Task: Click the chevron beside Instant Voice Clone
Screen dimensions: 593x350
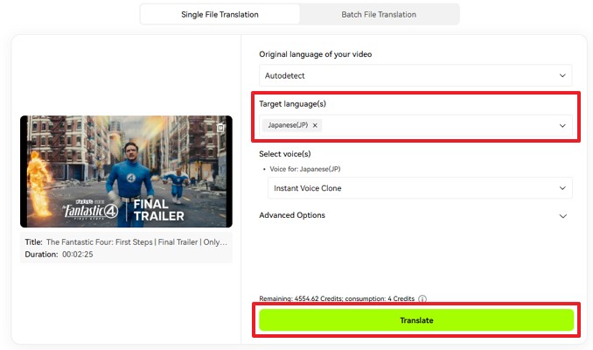Action: tap(562, 188)
